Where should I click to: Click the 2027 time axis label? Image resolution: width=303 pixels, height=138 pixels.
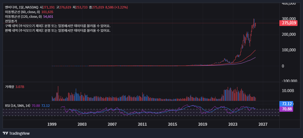pyautogui.click(x=263, y=124)
